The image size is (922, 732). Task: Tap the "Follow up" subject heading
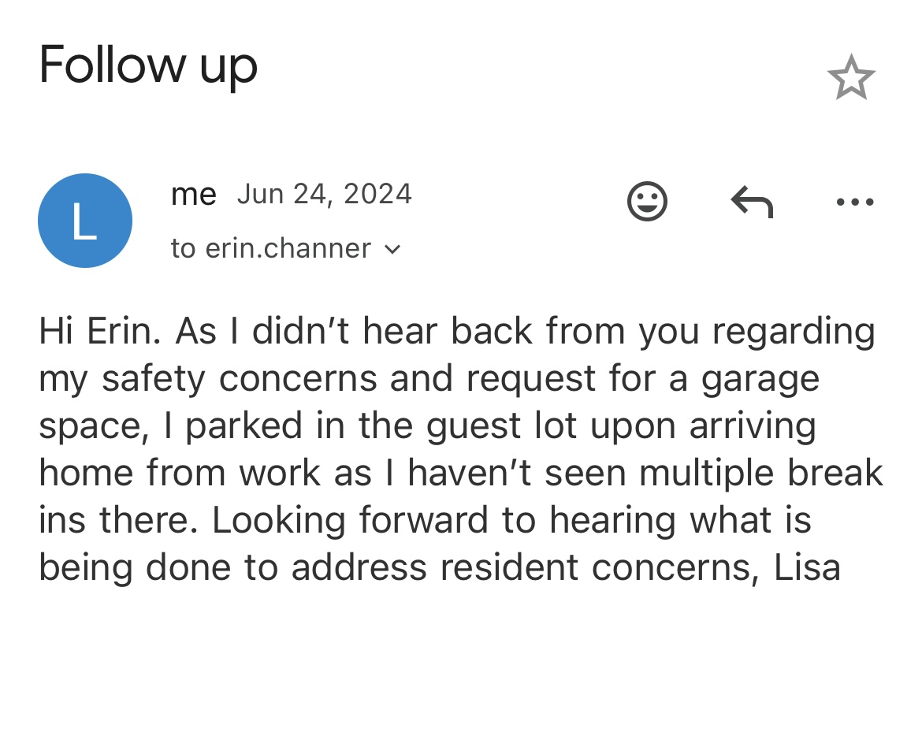click(148, 65)
